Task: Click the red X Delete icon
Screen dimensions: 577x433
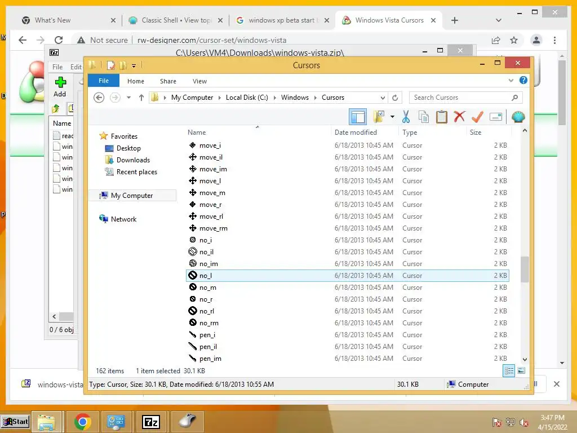Action: (x=459, y=117)
